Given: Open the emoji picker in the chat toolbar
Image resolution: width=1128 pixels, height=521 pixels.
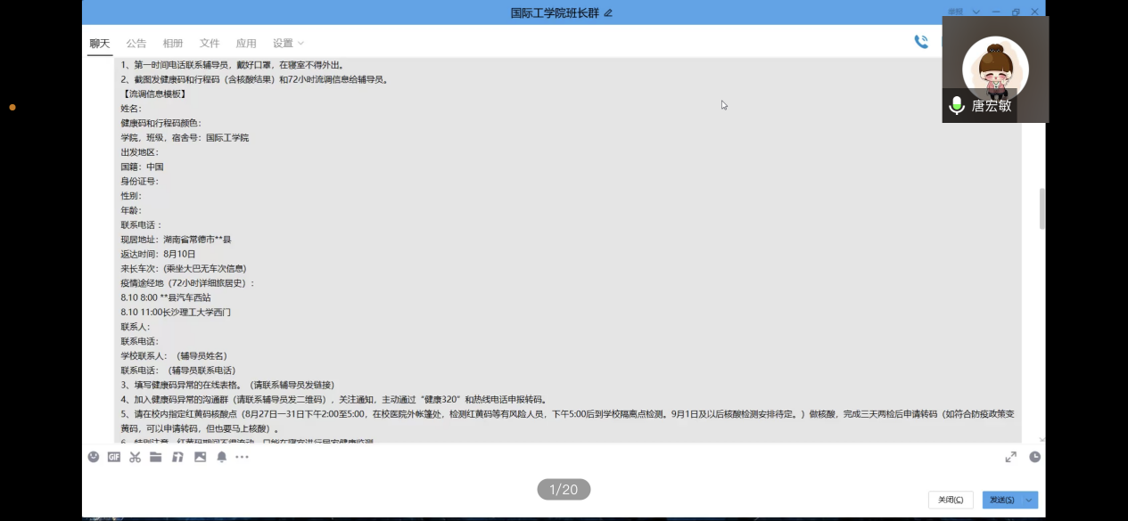Looking at the screenshot, I should click(94, 457).
